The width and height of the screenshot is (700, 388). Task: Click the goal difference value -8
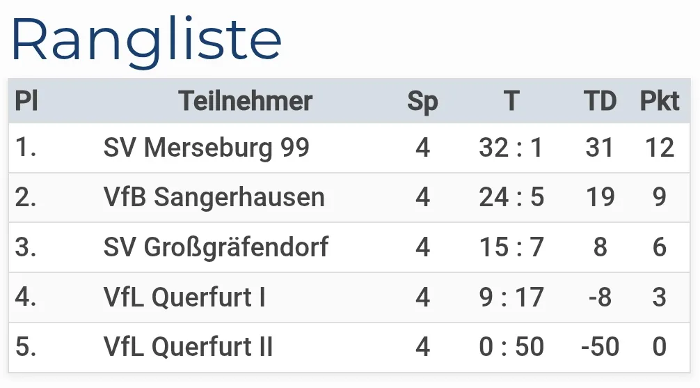click(600, 297)
